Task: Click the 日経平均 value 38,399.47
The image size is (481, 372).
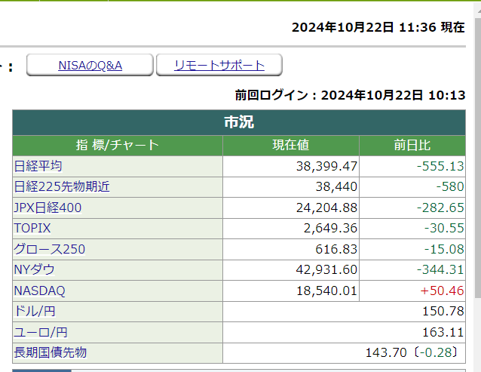Action: click(x=326, y=166)
